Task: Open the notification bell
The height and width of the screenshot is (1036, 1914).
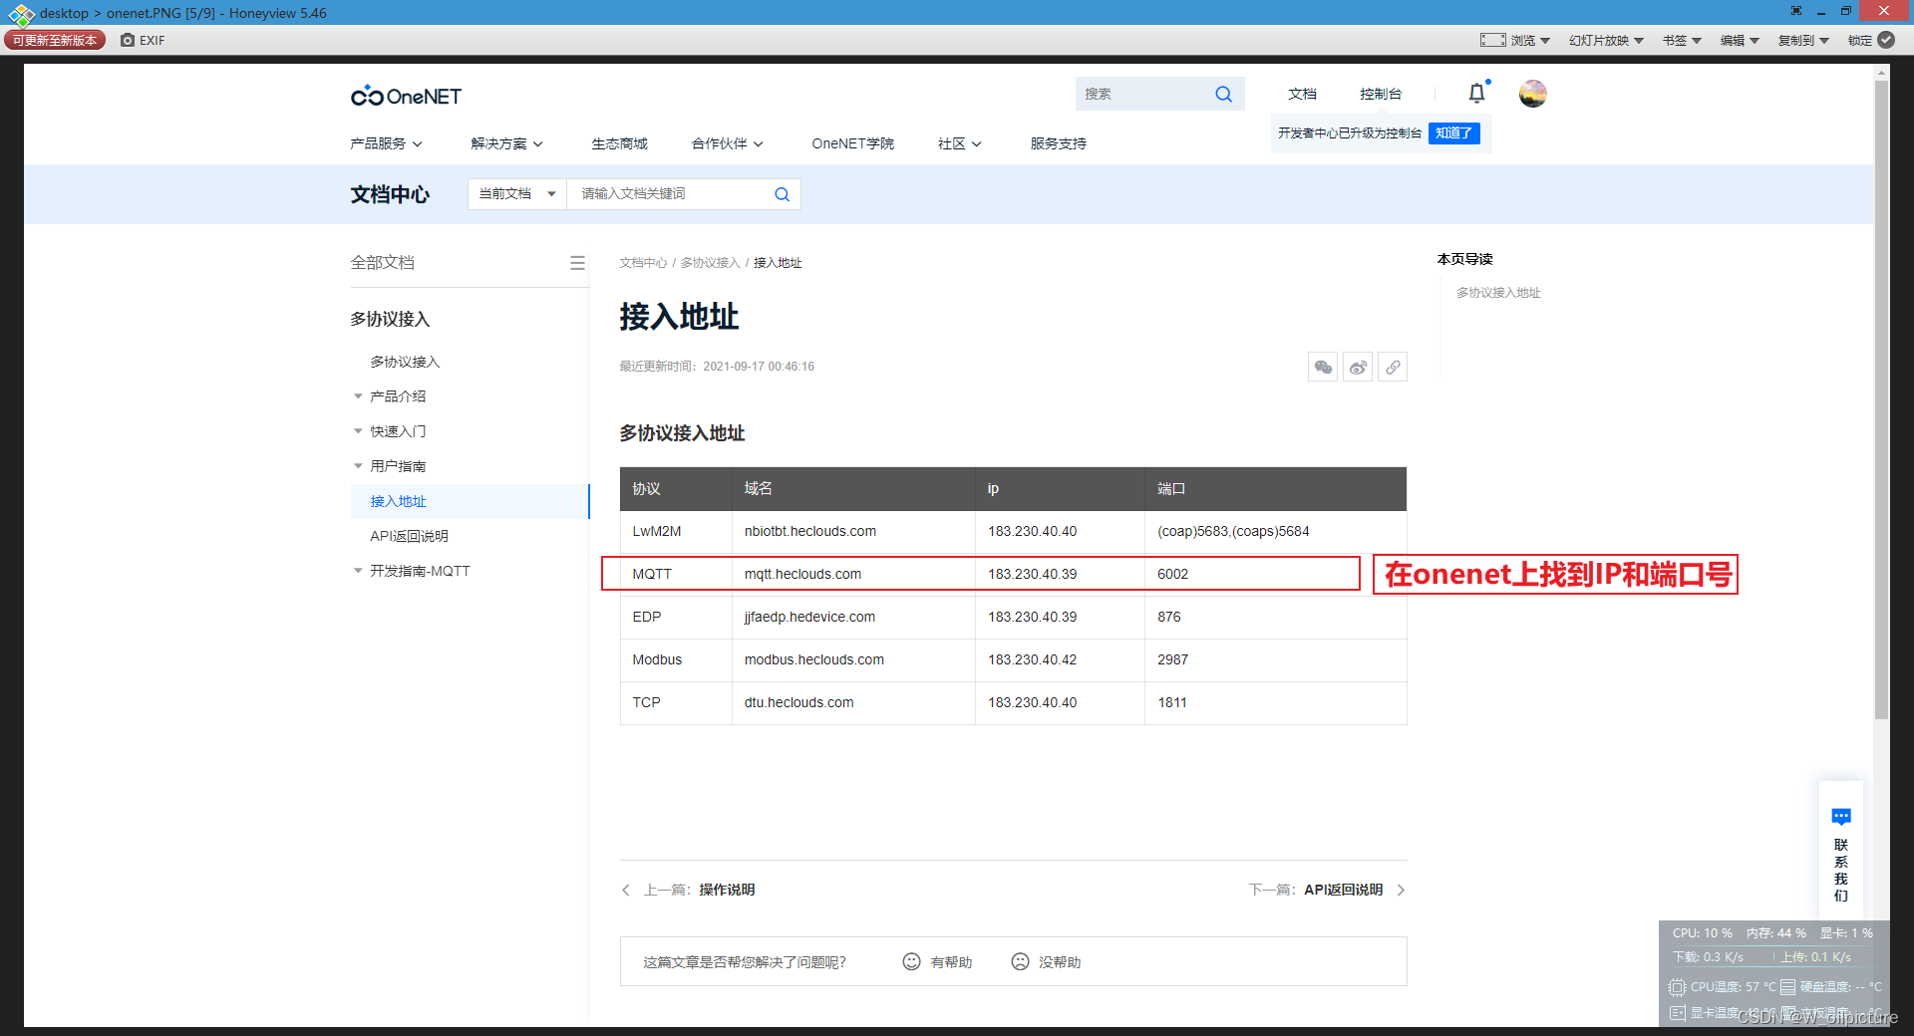Action: pos(1477,93)
